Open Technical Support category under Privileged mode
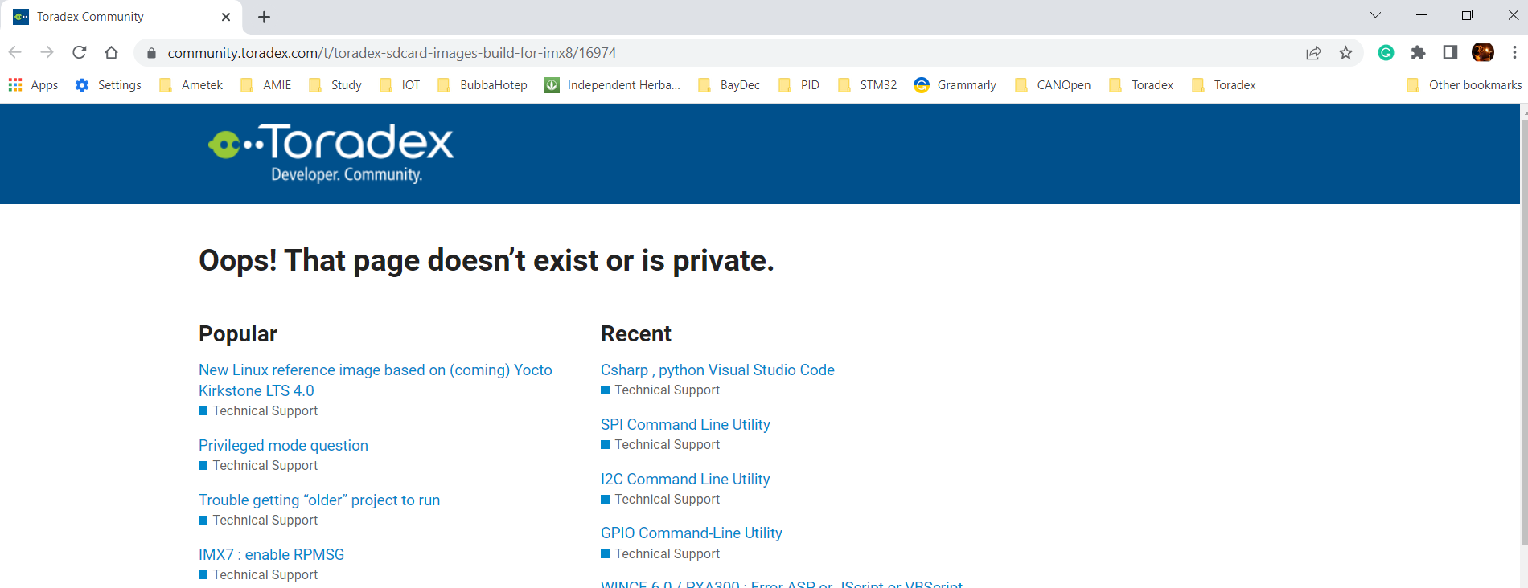The width and height of the screenshot is (1528, 588). point(258,466)
